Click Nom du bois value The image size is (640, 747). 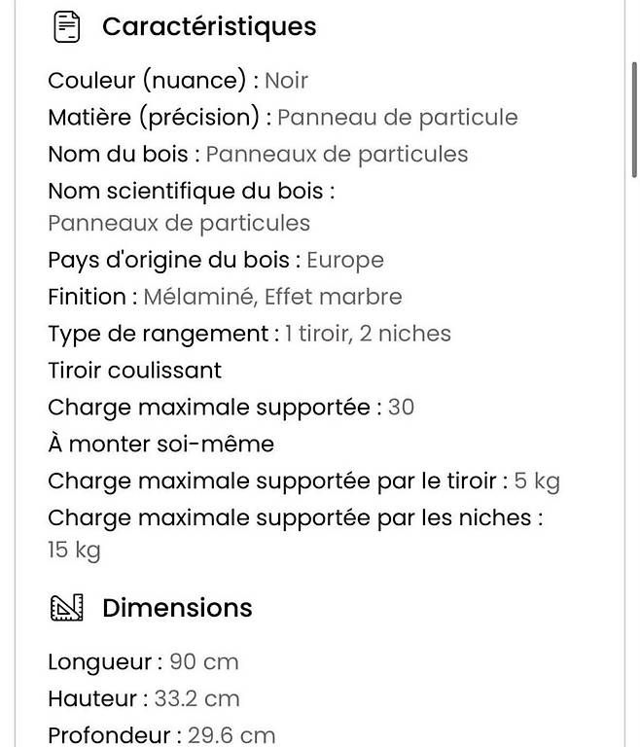[337, 155]
